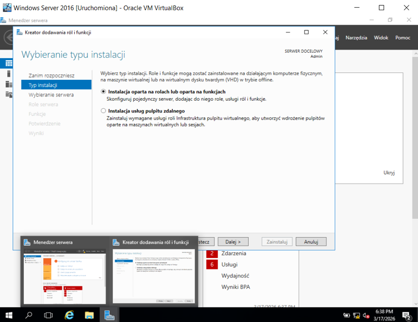Open the notification center icon
This screenshot has height=322, width=418.
406,315
